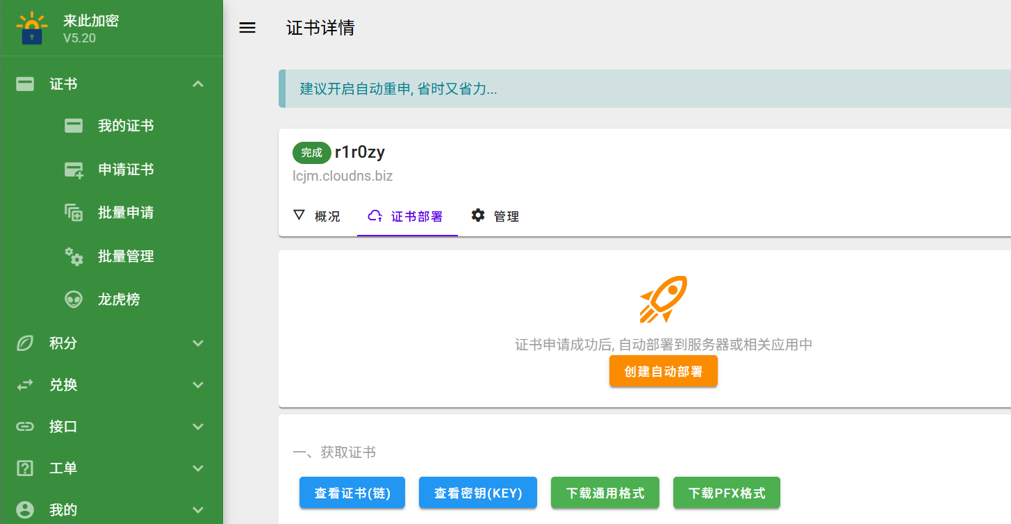Collapse the 证书 certificate section
1011x524 pixels.
[x=197, y=83]
